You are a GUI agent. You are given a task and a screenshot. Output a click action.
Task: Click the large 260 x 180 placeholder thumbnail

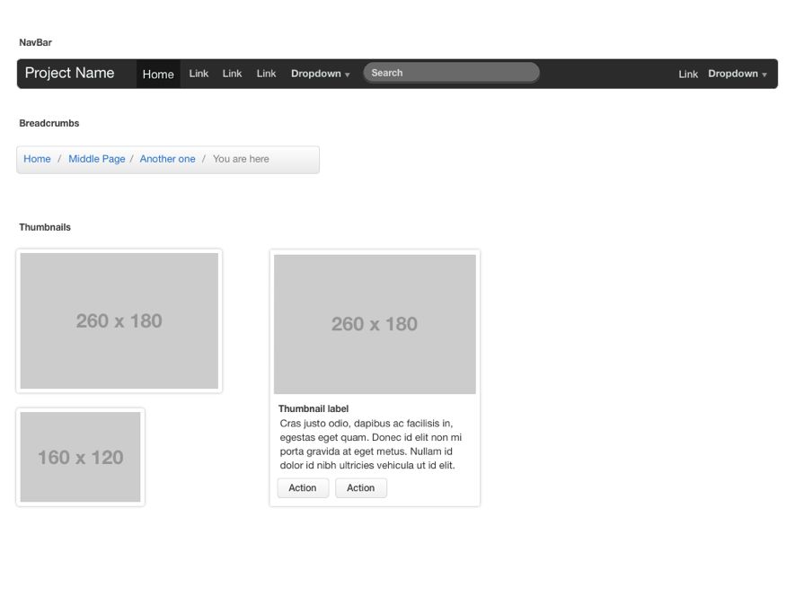tap(119, 320)
